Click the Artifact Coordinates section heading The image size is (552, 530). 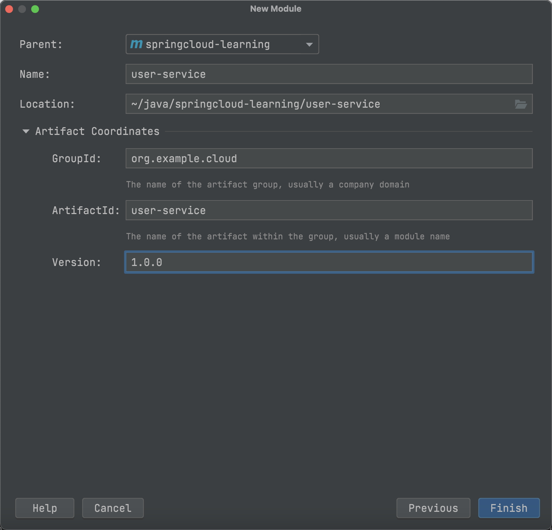coord(97,131)
